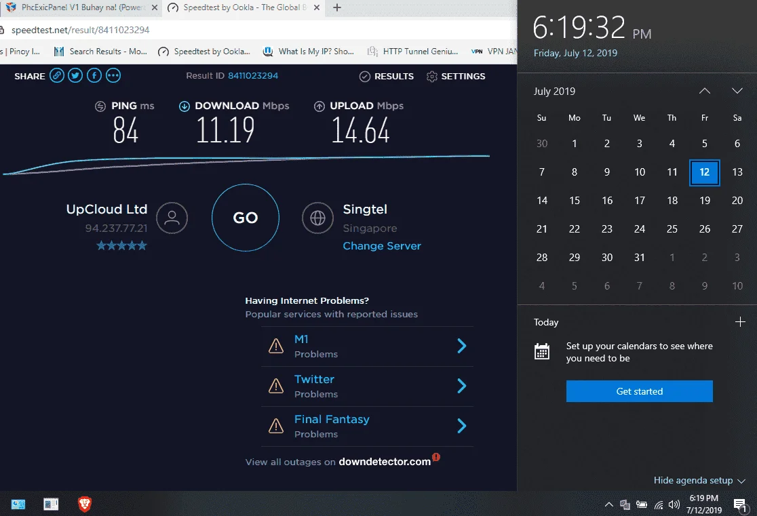Open the first pinned taskbar app icon
The image size is (757, 516).
[18, 504]
